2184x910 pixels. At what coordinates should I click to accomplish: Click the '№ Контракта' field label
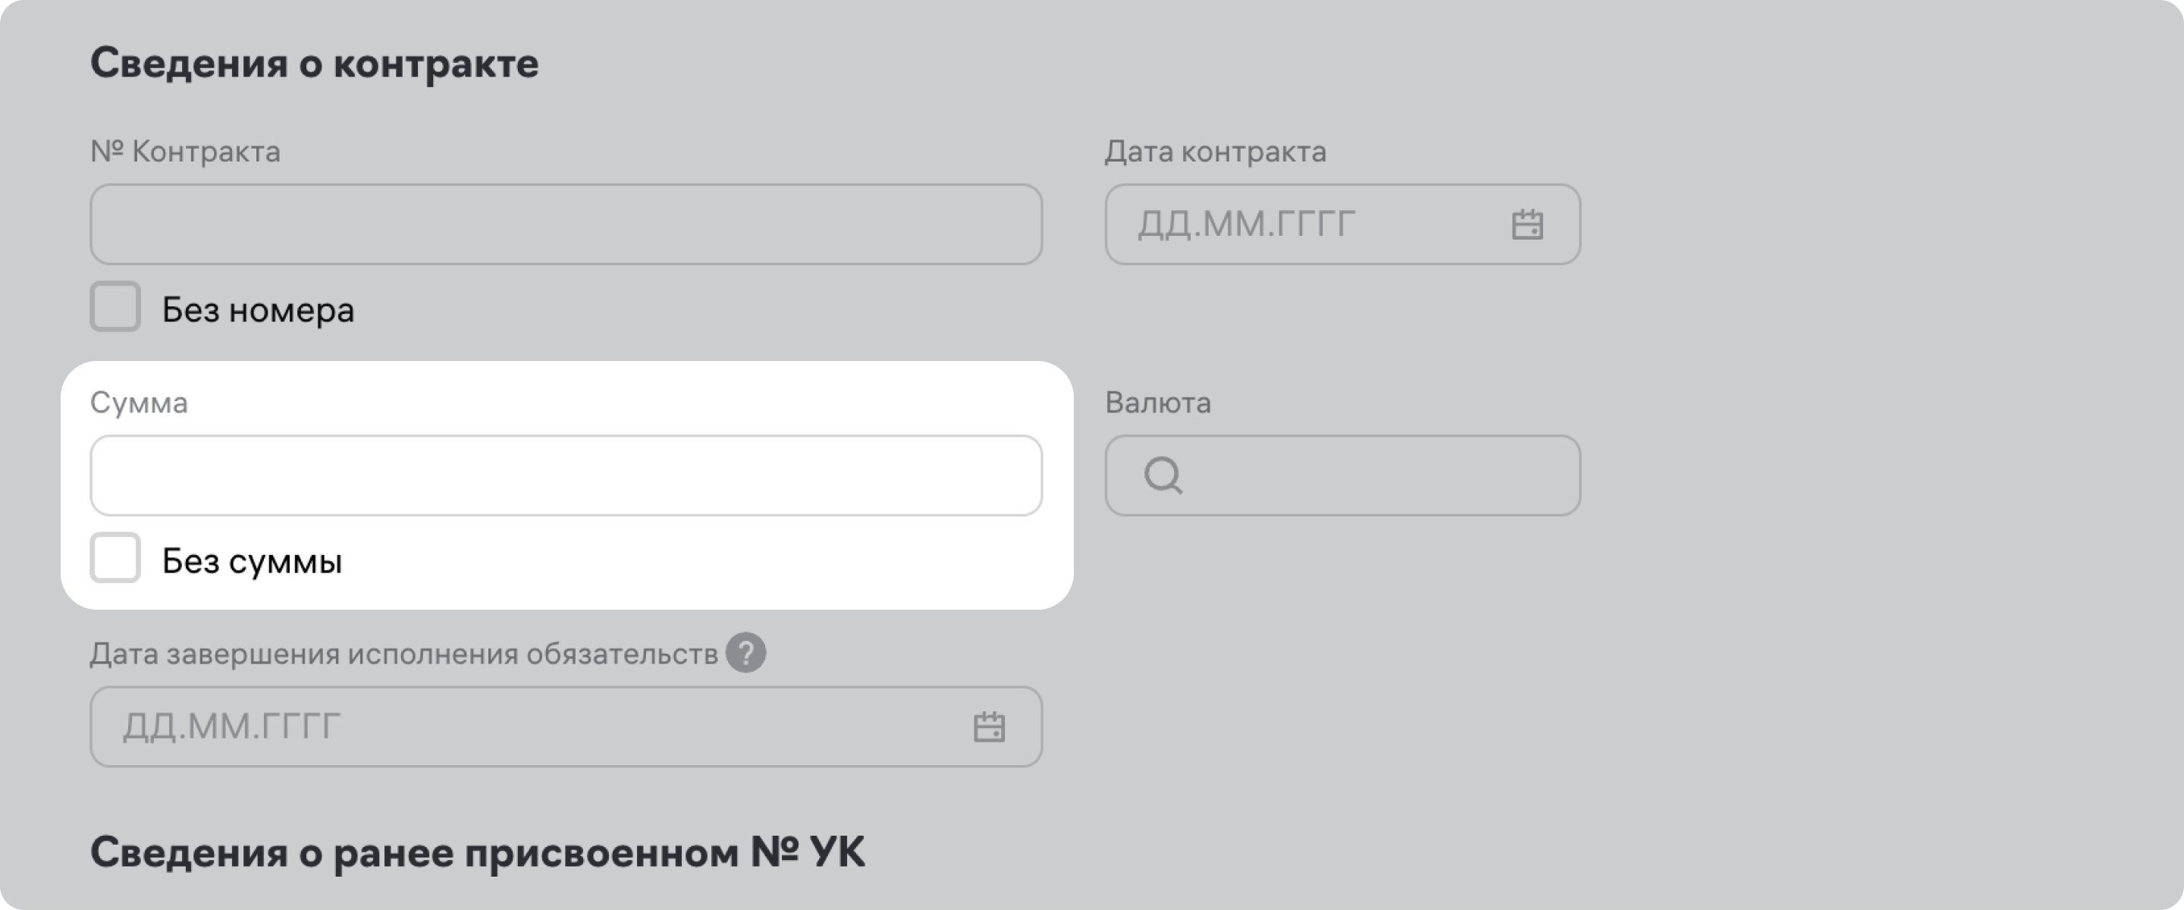coord(185,152)
